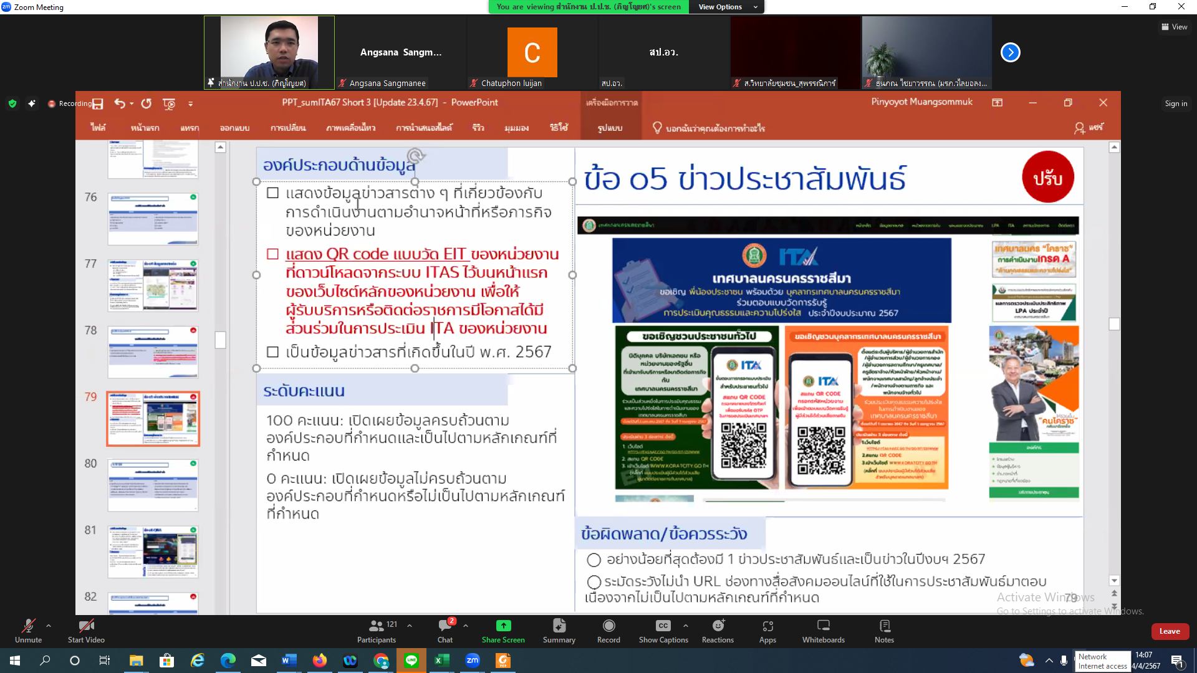Click the main slide vertical scrollbar thumb
Image resolution: width=1197 pixels, height=673 pixels.
point(1114,324)
